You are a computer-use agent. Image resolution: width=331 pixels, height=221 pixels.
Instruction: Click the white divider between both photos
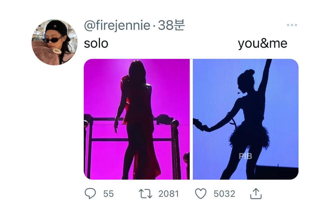pos(191,119)
